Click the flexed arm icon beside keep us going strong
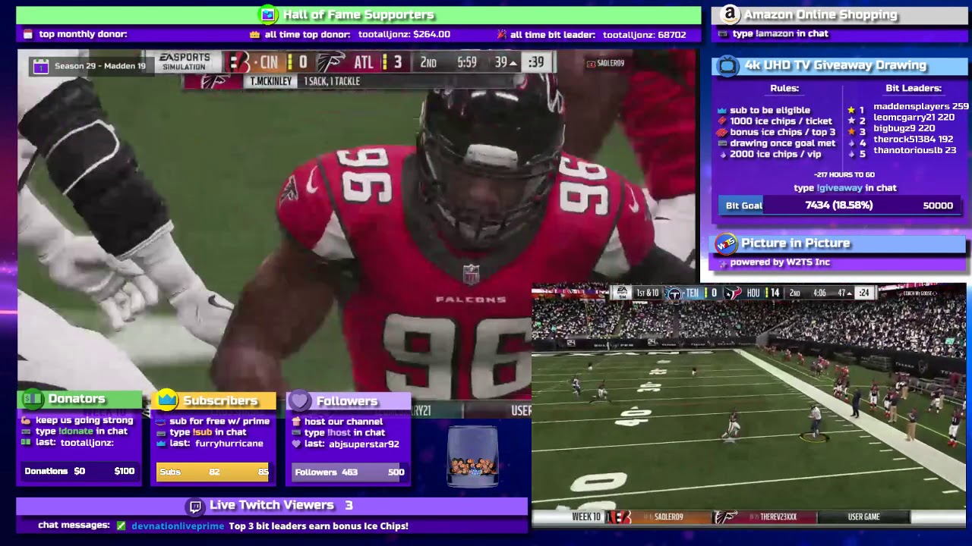 26,420
